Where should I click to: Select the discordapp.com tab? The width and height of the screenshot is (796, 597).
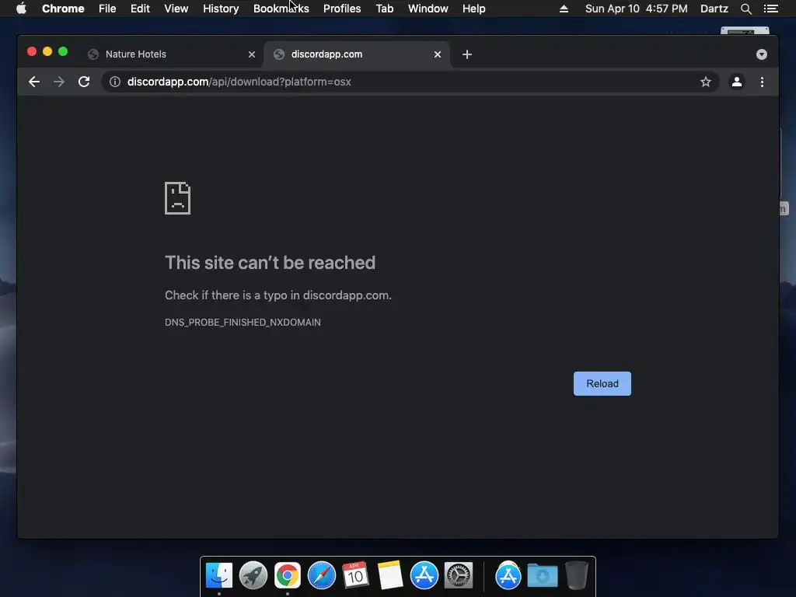(x=356, y=54)
